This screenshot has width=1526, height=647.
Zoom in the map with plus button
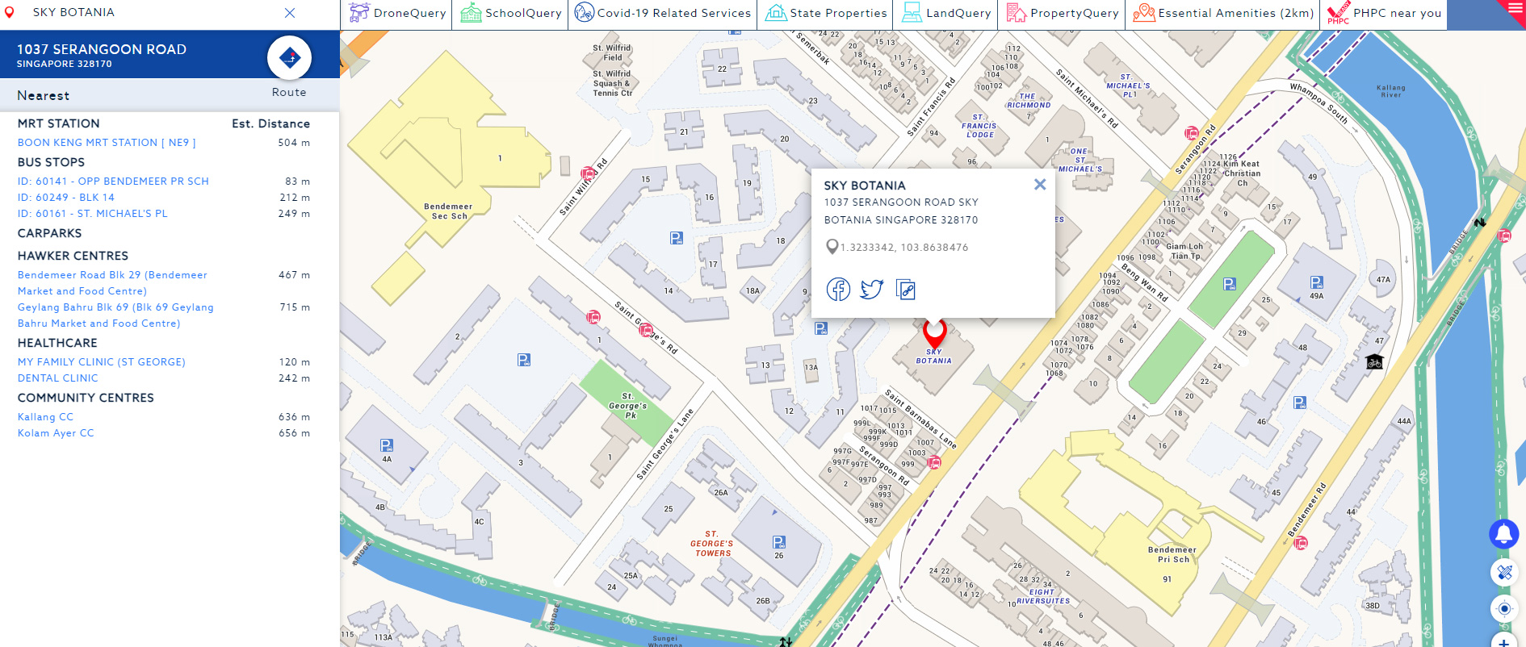click(x=1503, y=641)
